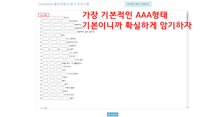Focus first input box of row 23

[46, 95]
